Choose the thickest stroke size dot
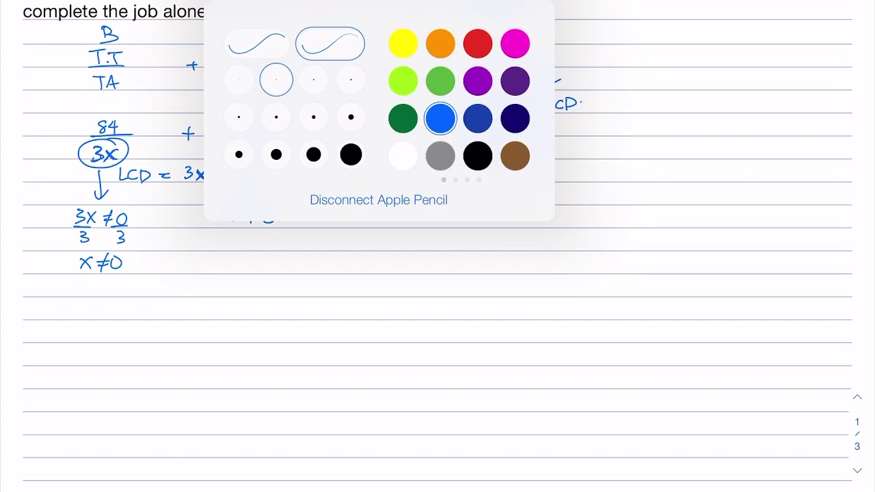This screenshot has height=492, width=875. click(x=351, y=154)
